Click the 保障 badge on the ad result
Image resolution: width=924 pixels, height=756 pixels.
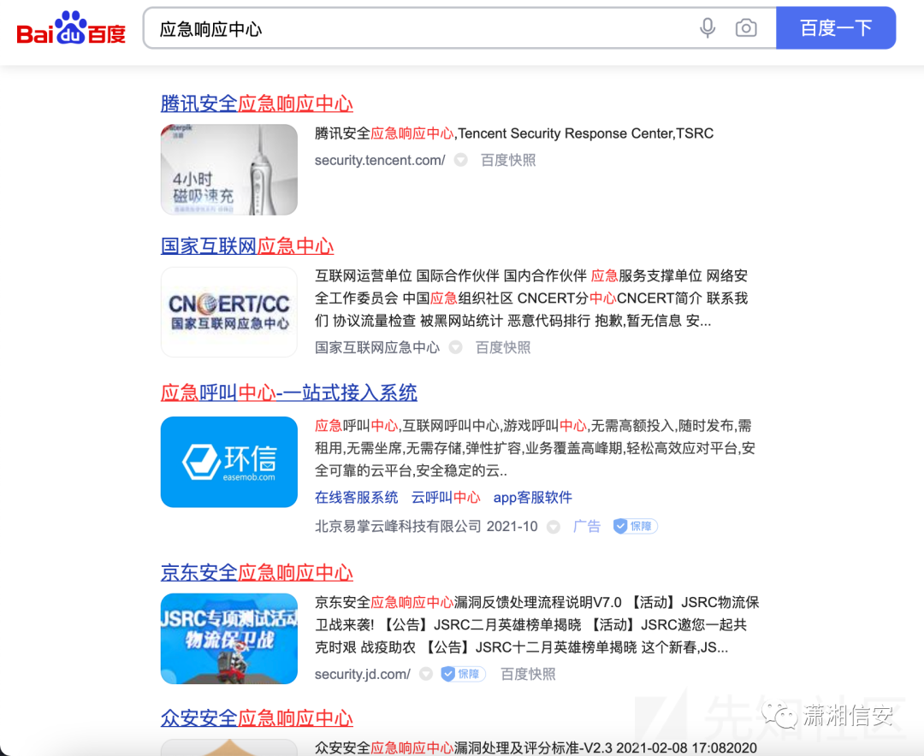click(x=635, y=526)
